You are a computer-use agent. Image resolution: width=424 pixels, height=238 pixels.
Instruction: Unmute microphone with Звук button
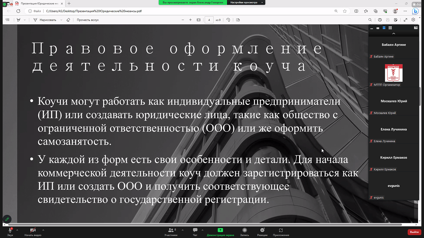10,232
